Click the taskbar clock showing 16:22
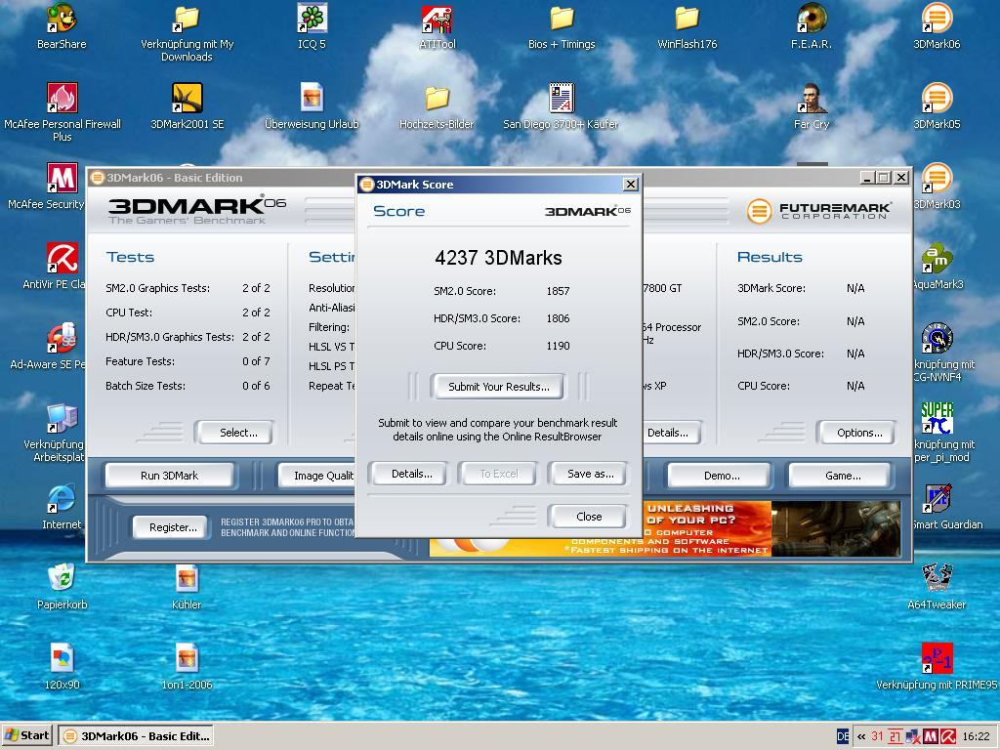 coord(976,736)
